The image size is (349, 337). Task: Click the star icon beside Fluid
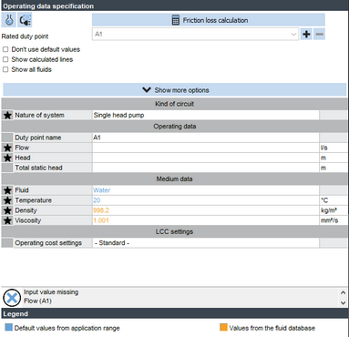(7, 190)
